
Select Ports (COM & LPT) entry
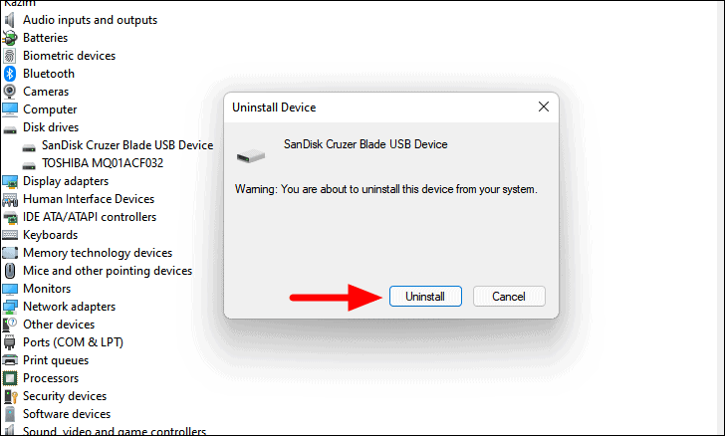coord(73,342)
